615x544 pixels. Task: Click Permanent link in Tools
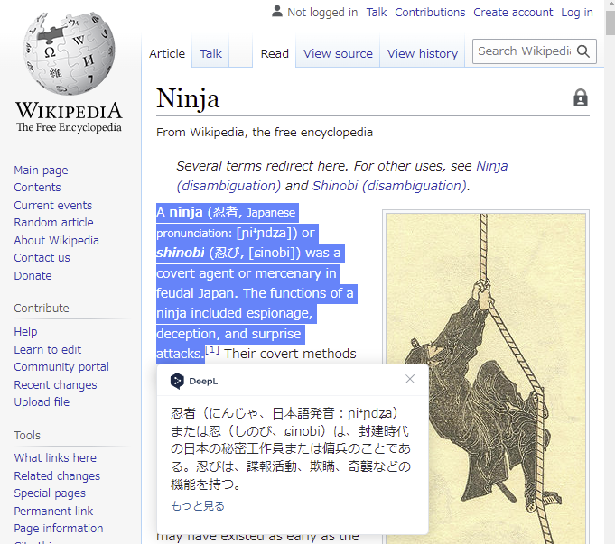point(54,512)
